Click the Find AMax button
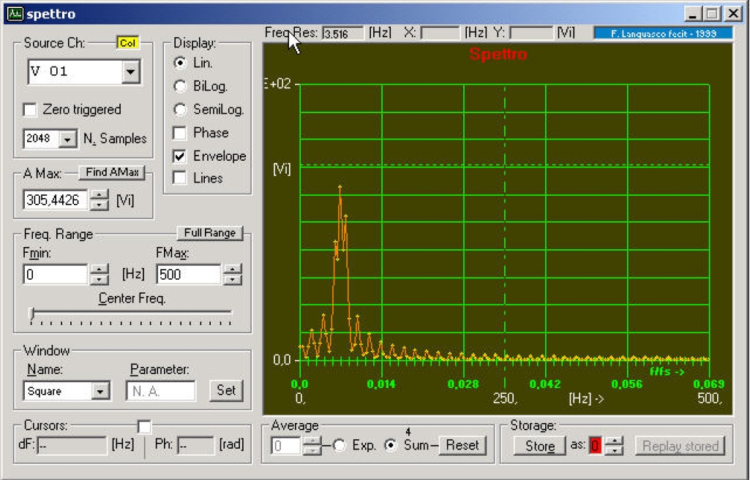Viewport: 750px width, 480px height. tap(113, 172)
